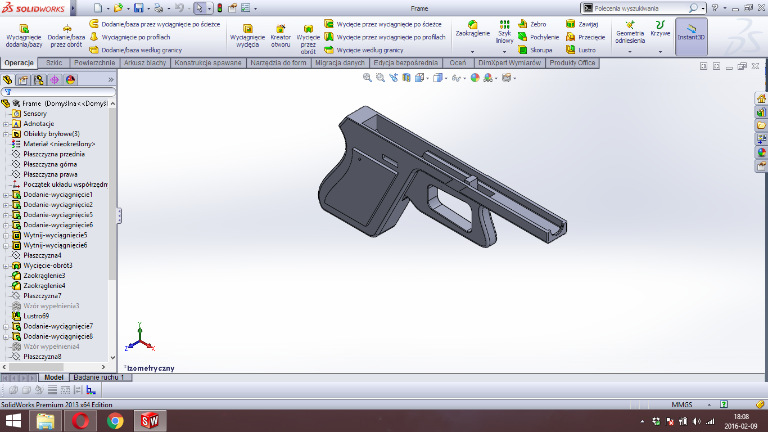
Task: Open the Kreator otworu tool
Action: click(281, 37)
